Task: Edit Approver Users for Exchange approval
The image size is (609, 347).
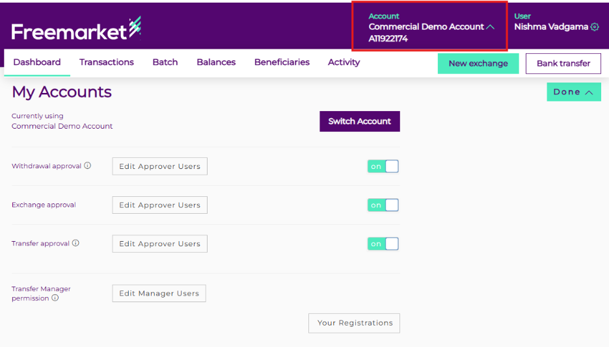Action: (x=159, y=205)
